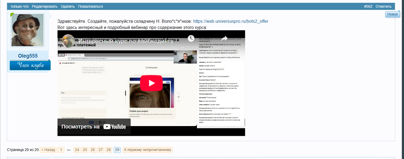Click 'Пожаловаться' to report post
This screenshot has height=159, width=404.
pos(90,6)
